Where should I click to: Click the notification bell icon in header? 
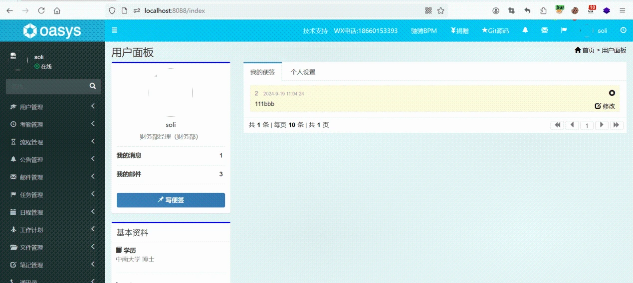[x=525, y=30]
